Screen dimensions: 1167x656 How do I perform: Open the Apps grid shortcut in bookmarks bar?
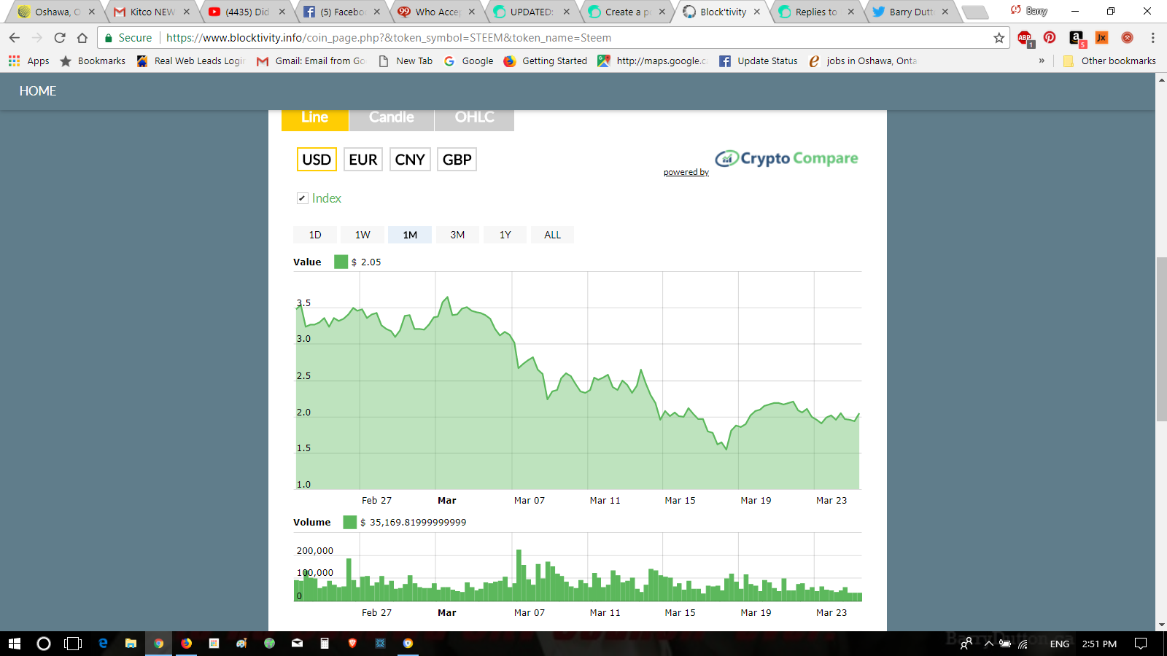(29, 61)
